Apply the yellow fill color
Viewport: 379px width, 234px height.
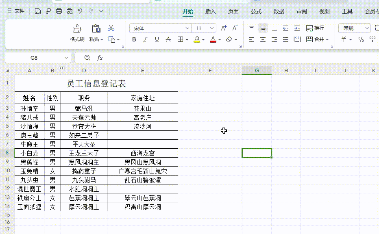(x=197, y=39)
